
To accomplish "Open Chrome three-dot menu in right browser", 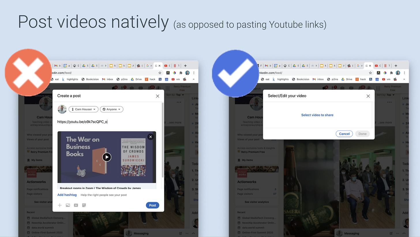I will (404, 73).
